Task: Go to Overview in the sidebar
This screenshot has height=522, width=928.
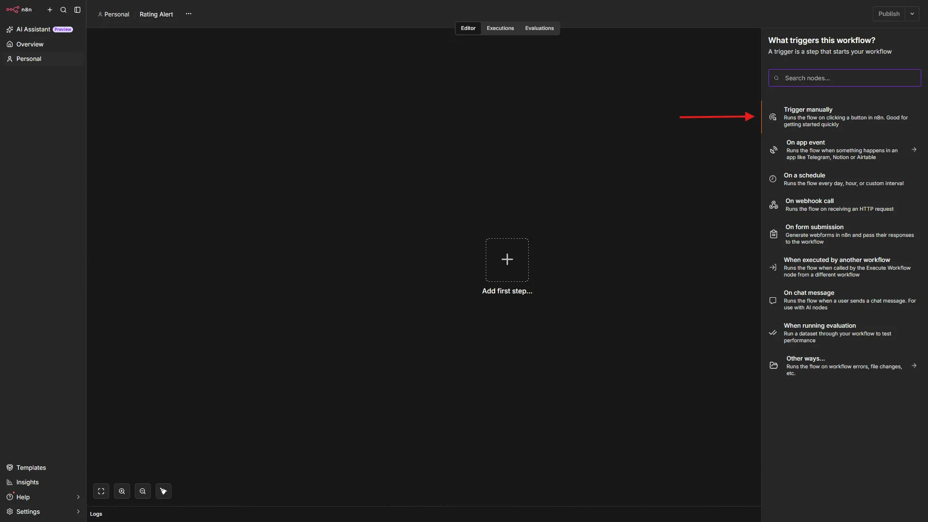Action: 43,44
